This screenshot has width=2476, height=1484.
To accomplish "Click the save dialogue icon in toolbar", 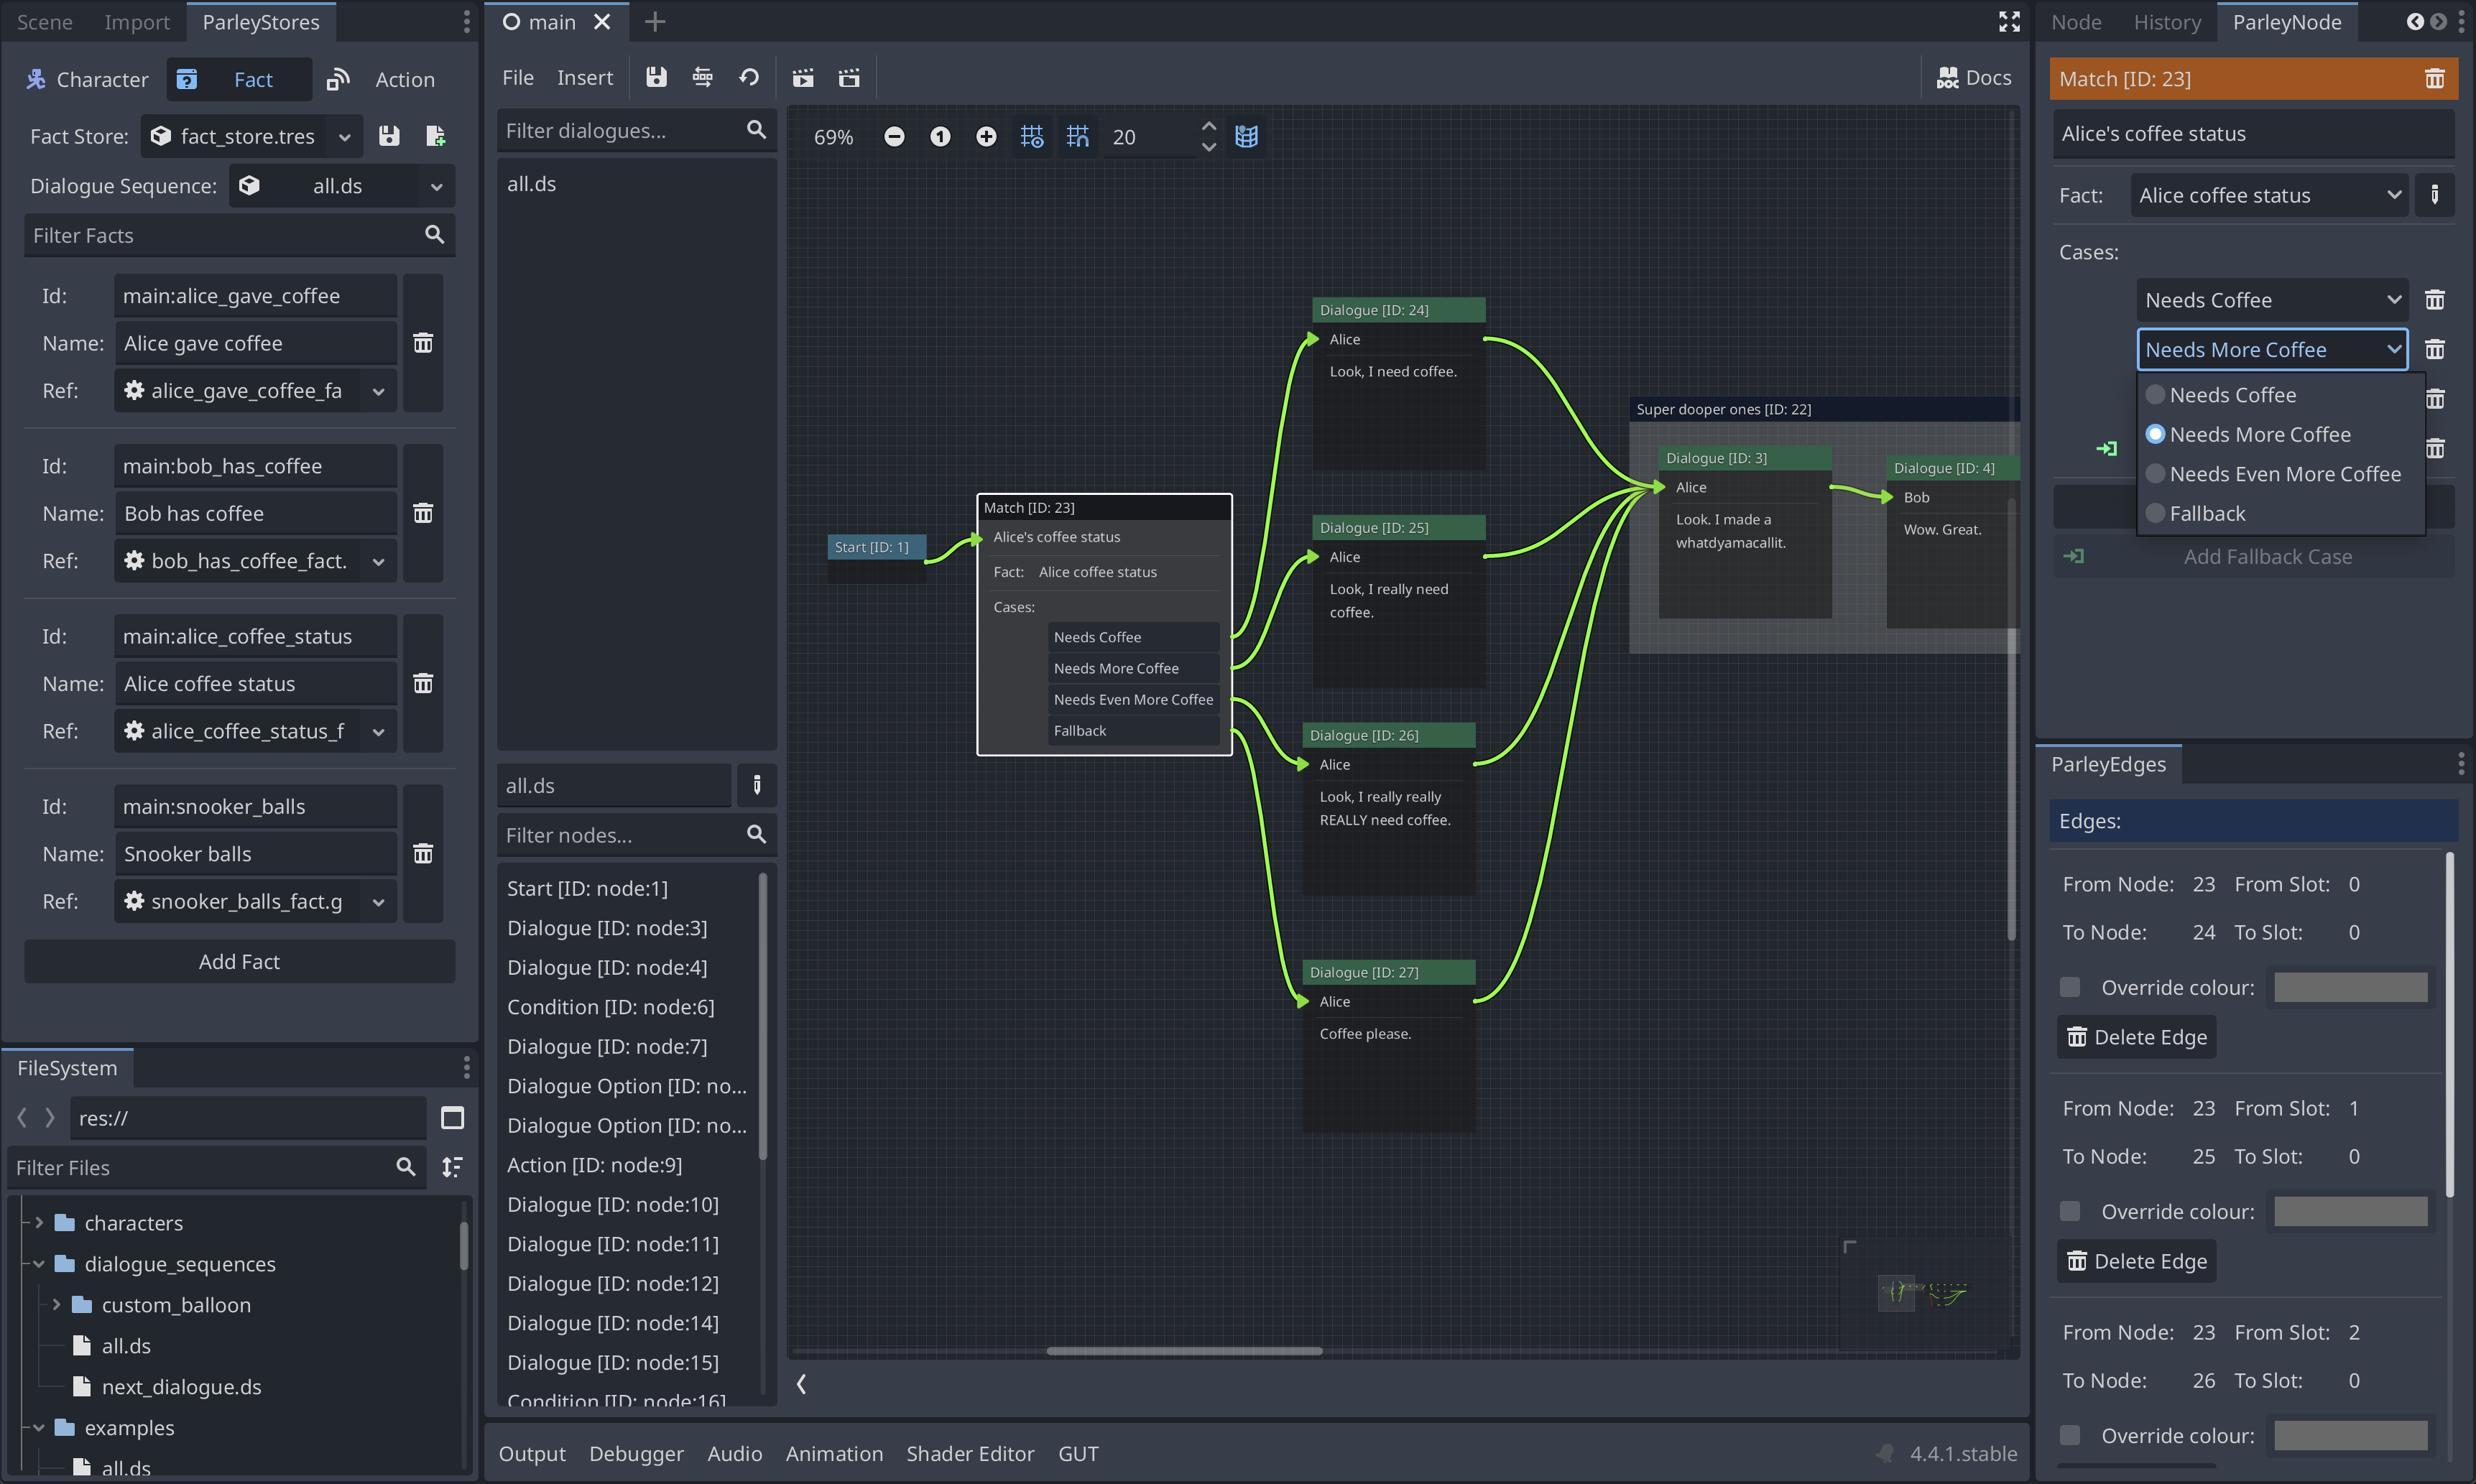I will pos(656,77).
